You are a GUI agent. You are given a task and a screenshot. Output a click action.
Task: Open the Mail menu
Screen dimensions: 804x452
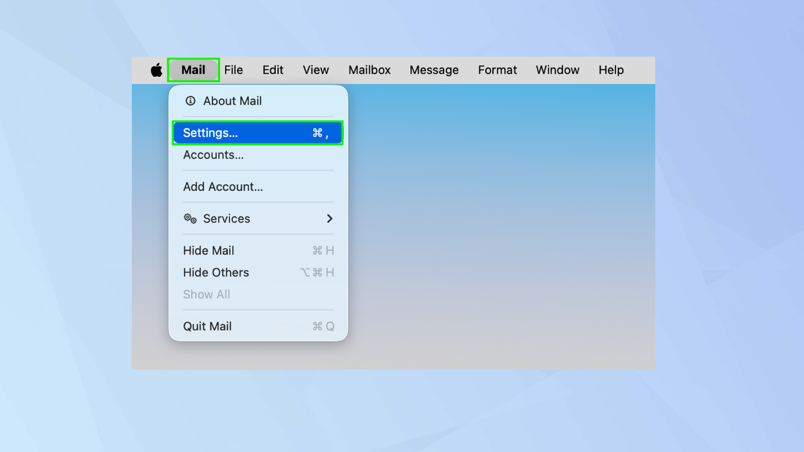[x=193, y=70]
